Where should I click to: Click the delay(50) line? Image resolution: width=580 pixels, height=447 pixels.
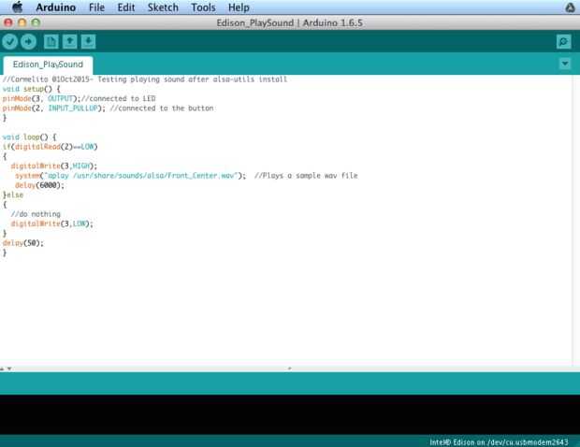(x=23, y=242)
